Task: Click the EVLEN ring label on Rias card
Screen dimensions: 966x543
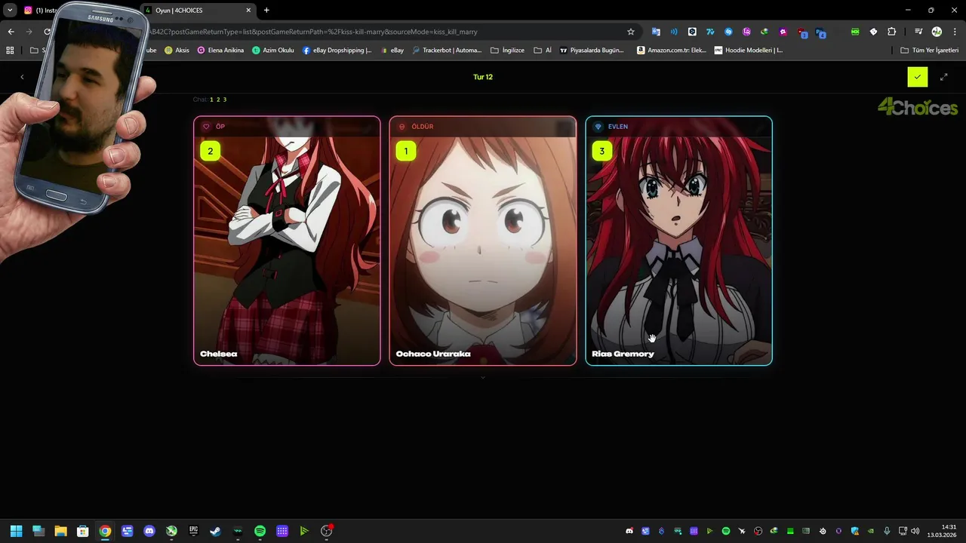Action: pyautogui.click(x=611, y=127)
